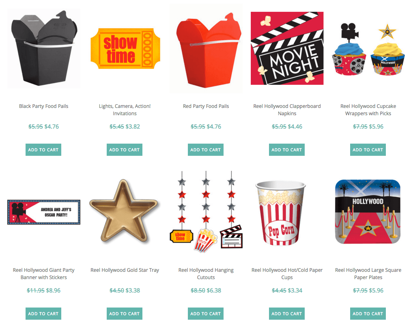Select the cupcake wrappers with picks image
This screenshot has width=411, height=327.
tap(368, 49)
